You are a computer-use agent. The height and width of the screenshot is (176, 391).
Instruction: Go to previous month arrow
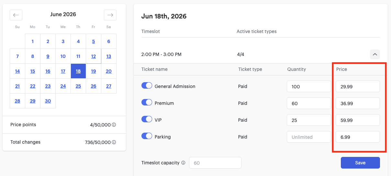pos(16,15)
